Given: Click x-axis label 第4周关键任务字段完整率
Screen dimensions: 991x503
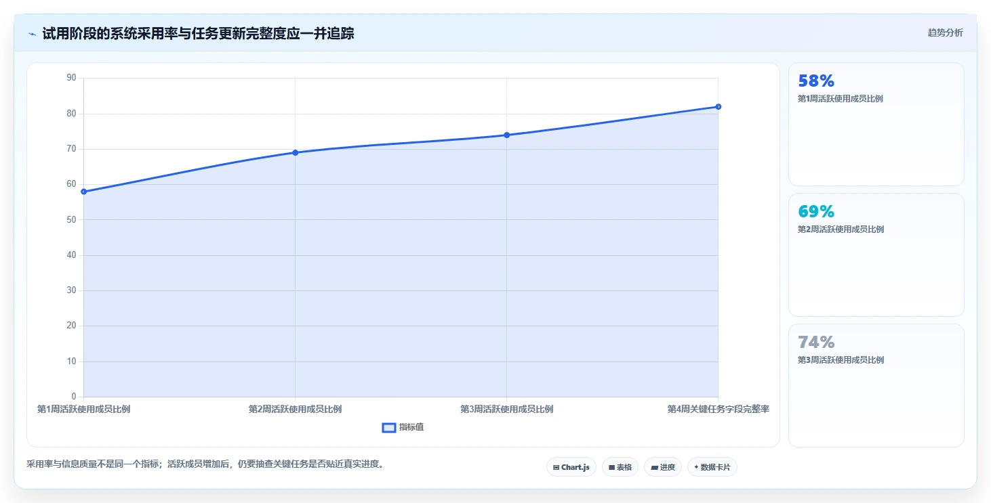Looking at the screenshot, I should (718, 409).
